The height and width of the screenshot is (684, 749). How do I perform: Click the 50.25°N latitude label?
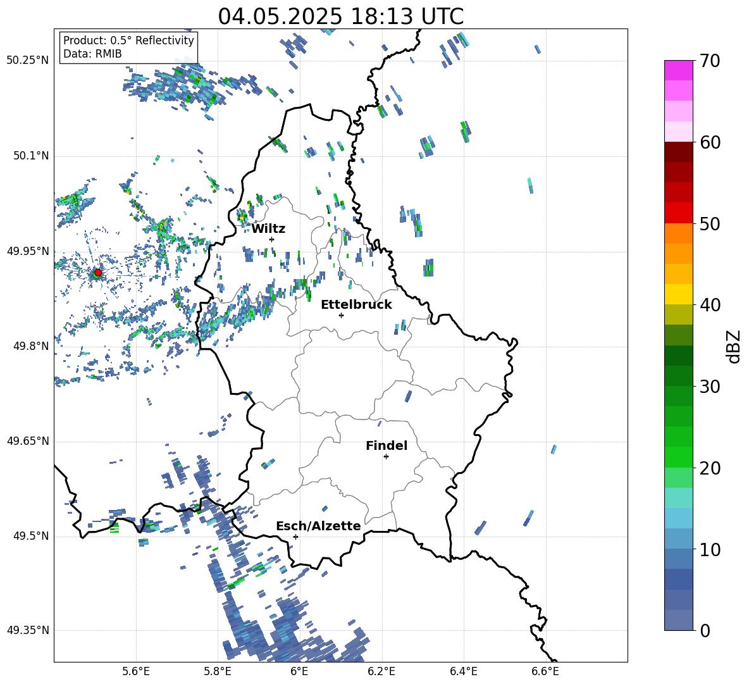tap(28, 61)
